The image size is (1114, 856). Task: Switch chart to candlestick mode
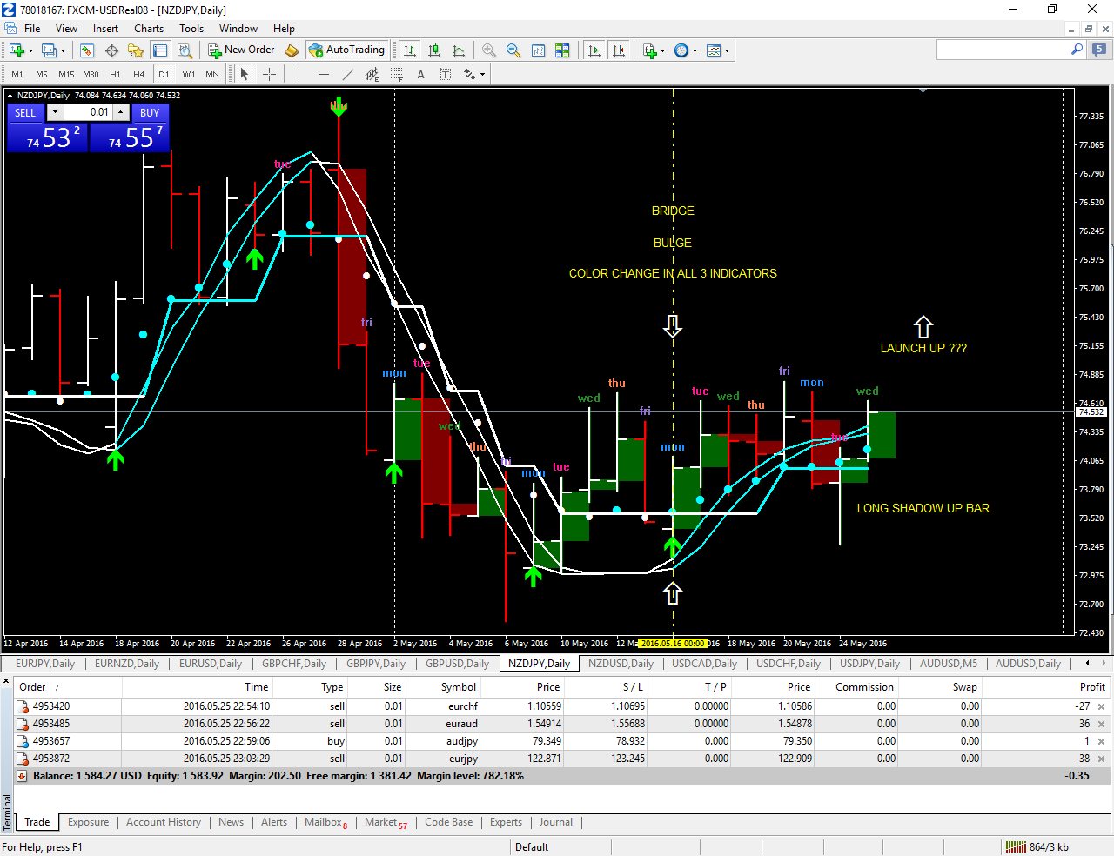pos(434,50)
